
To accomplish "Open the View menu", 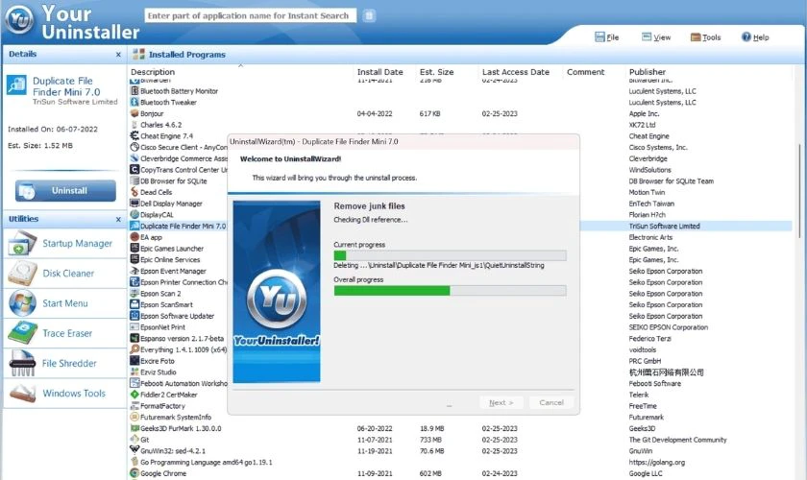I will click(656, 37).
